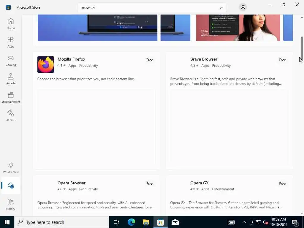304x228 pixels.
Task: Click the 4.0 rating on Opera Browser
Action: click(x=62, y=189)
